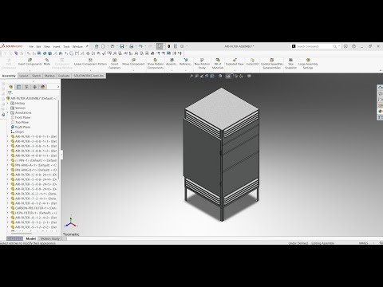The width and height of the screenshot is (383, 287).
Task: Open the Window menu
Action: pyautogui.click(x=77, y=46)
